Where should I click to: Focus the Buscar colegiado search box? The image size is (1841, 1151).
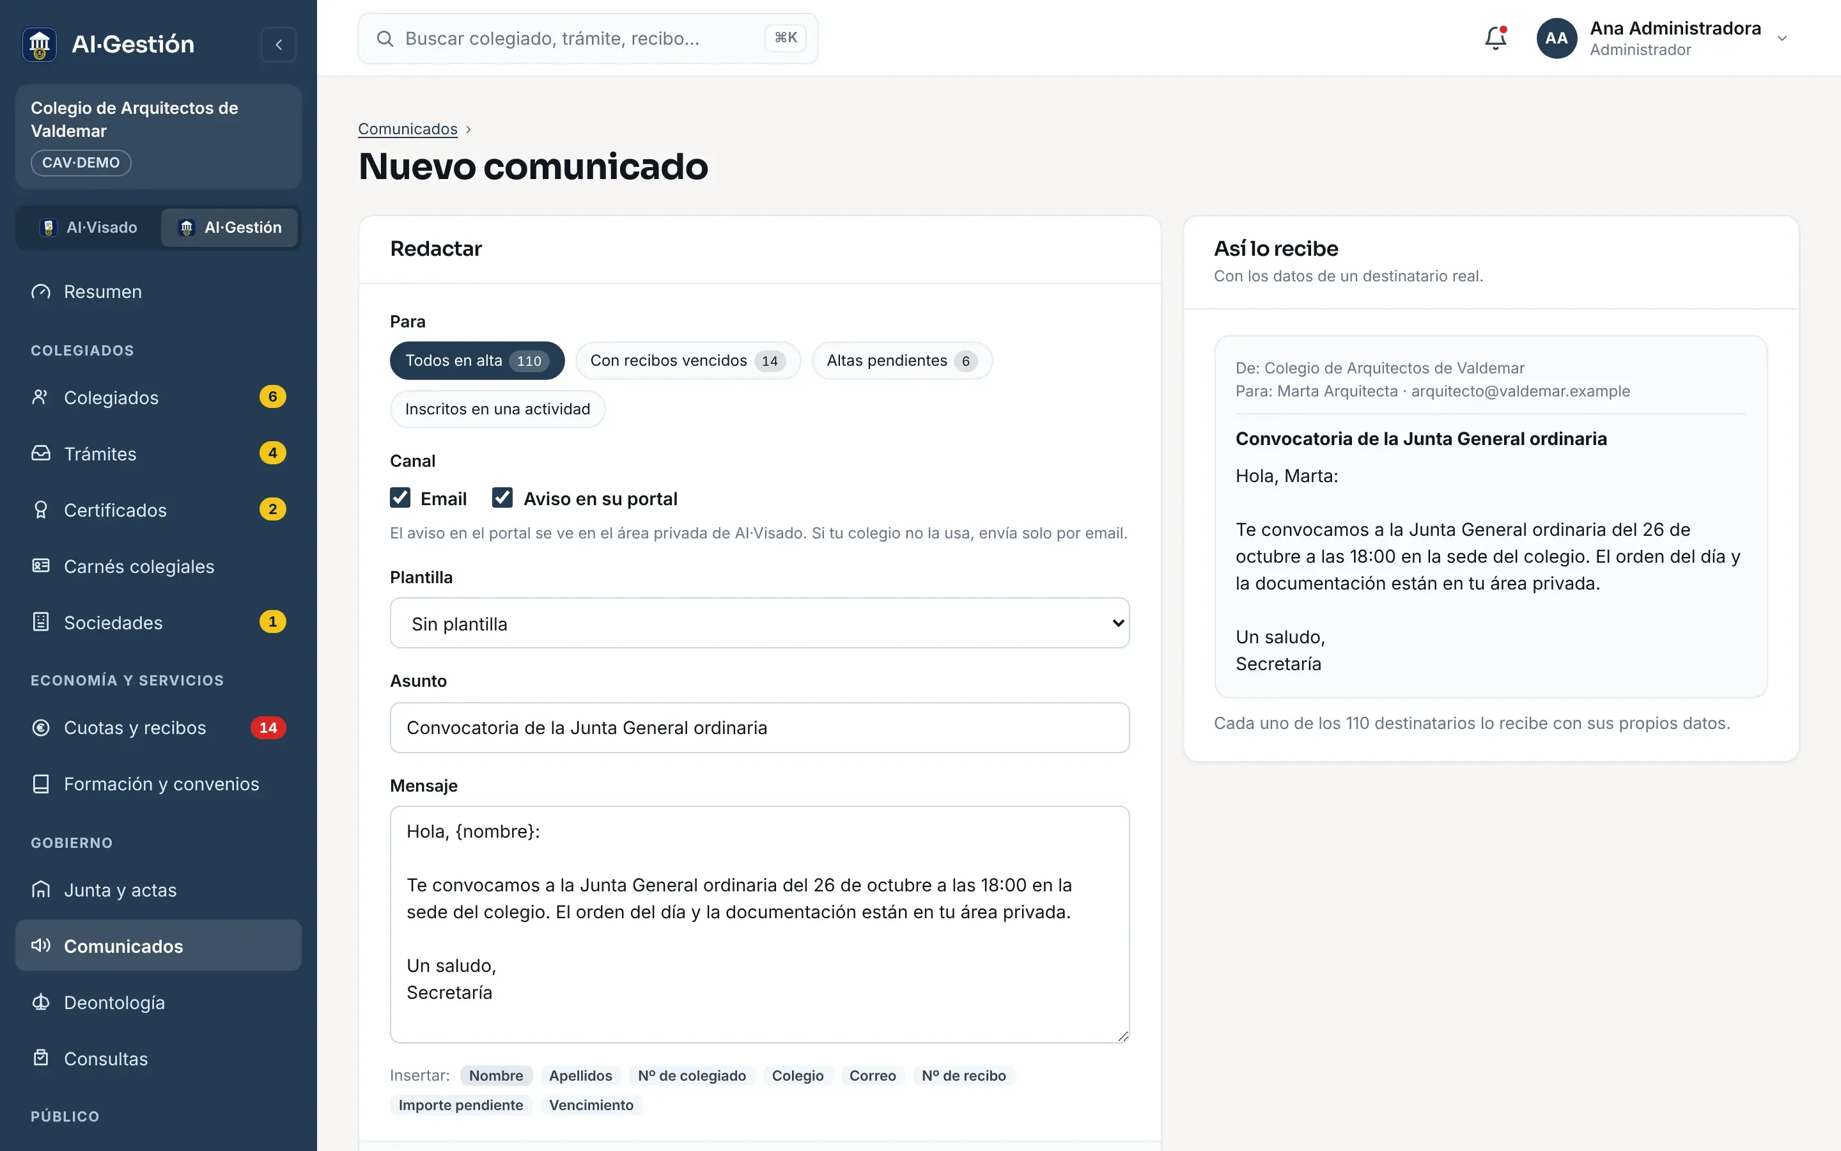[587, 38]
